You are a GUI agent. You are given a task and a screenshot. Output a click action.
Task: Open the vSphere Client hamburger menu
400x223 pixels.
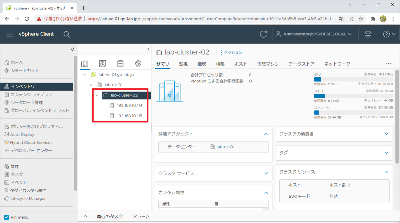pyautogui.click(x=9, y=34)
